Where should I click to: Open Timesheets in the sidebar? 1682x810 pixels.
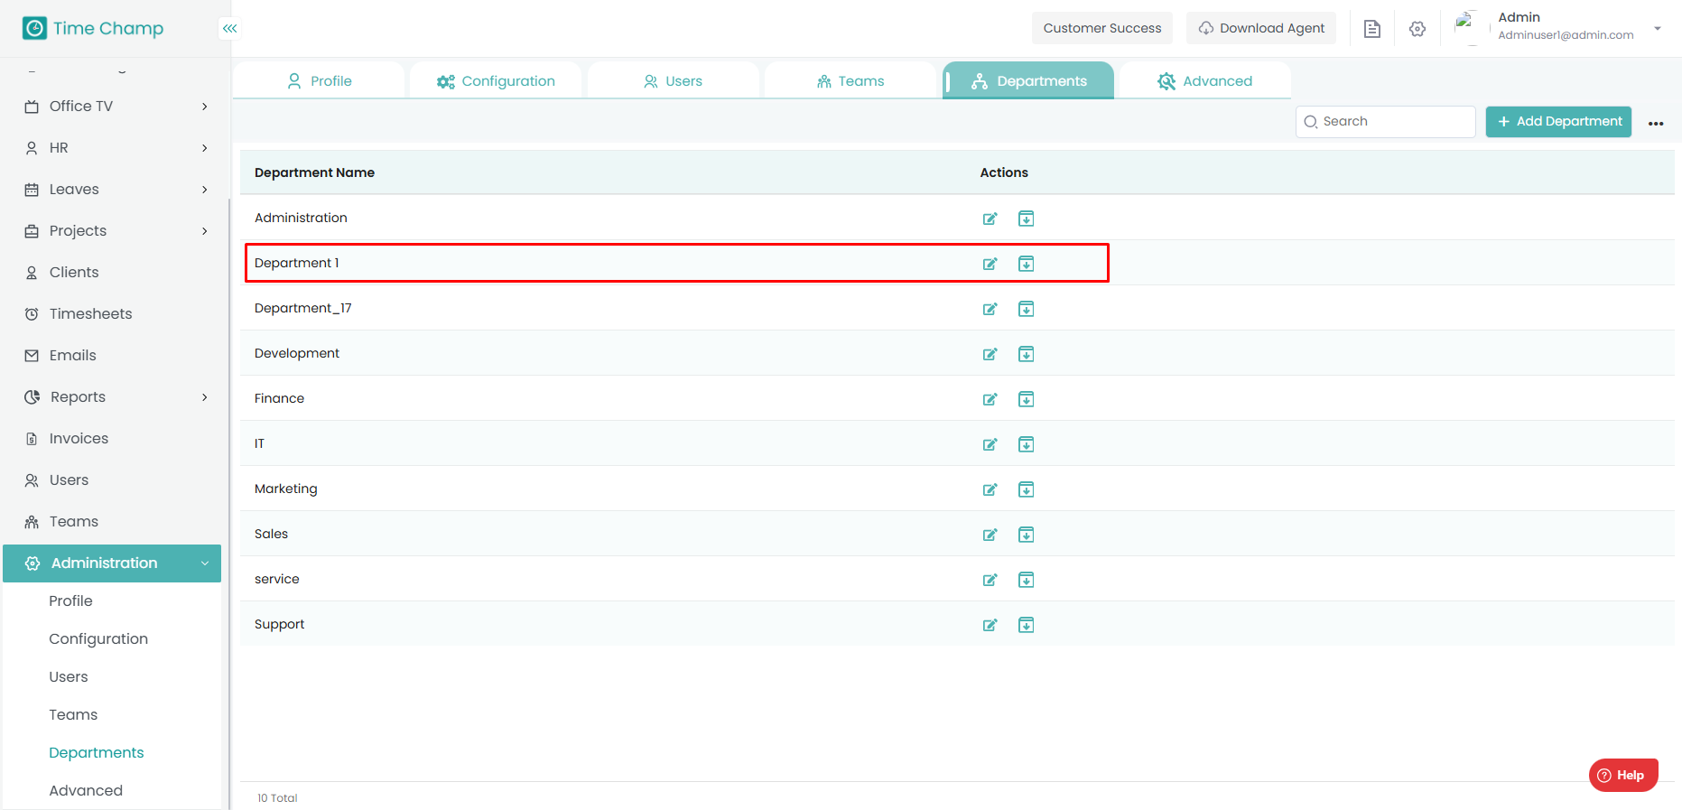tap(90, 314)
